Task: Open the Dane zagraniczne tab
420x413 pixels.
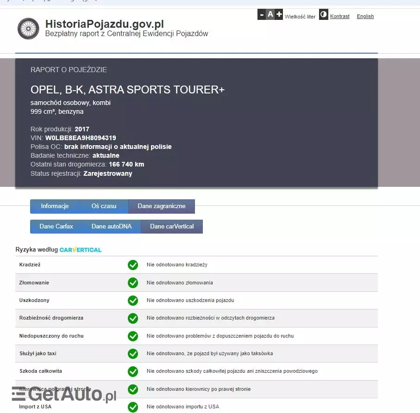Action: 161,206
